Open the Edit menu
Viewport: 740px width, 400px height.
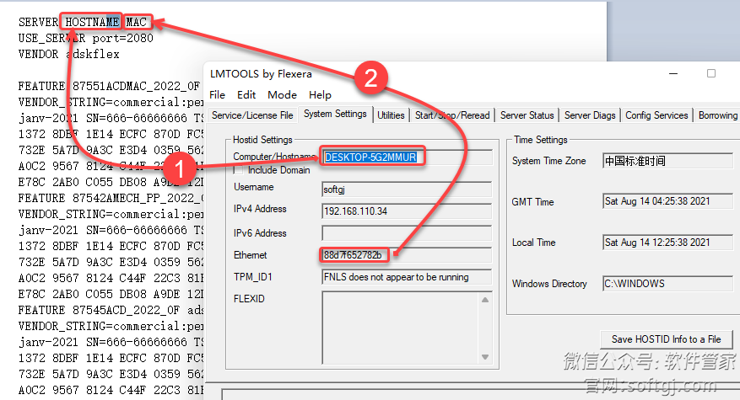tap(246, 94)
